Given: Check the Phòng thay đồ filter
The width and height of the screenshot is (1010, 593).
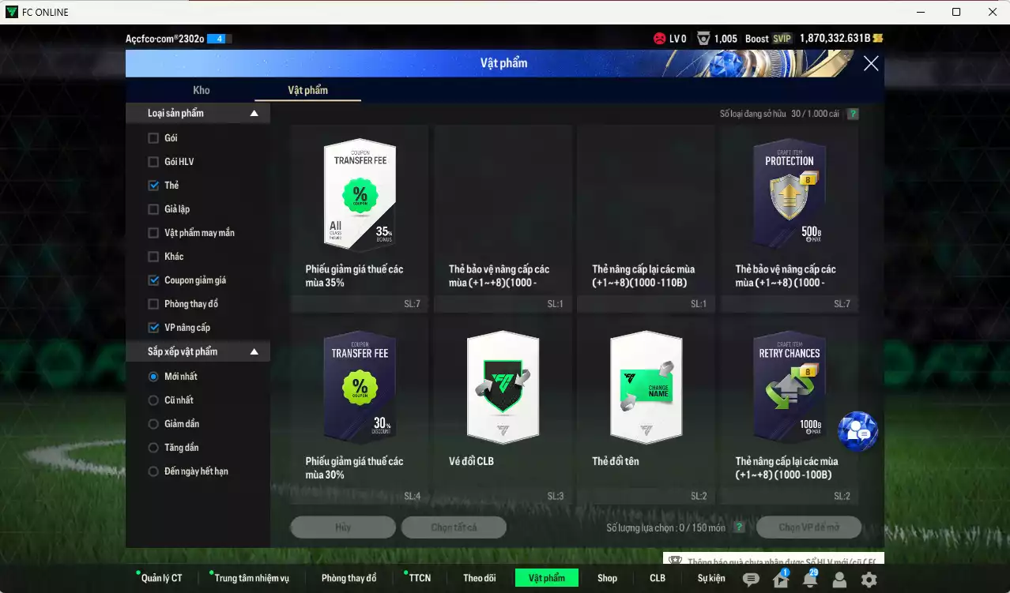Looking at the screenshot, I should pos(154,304).
